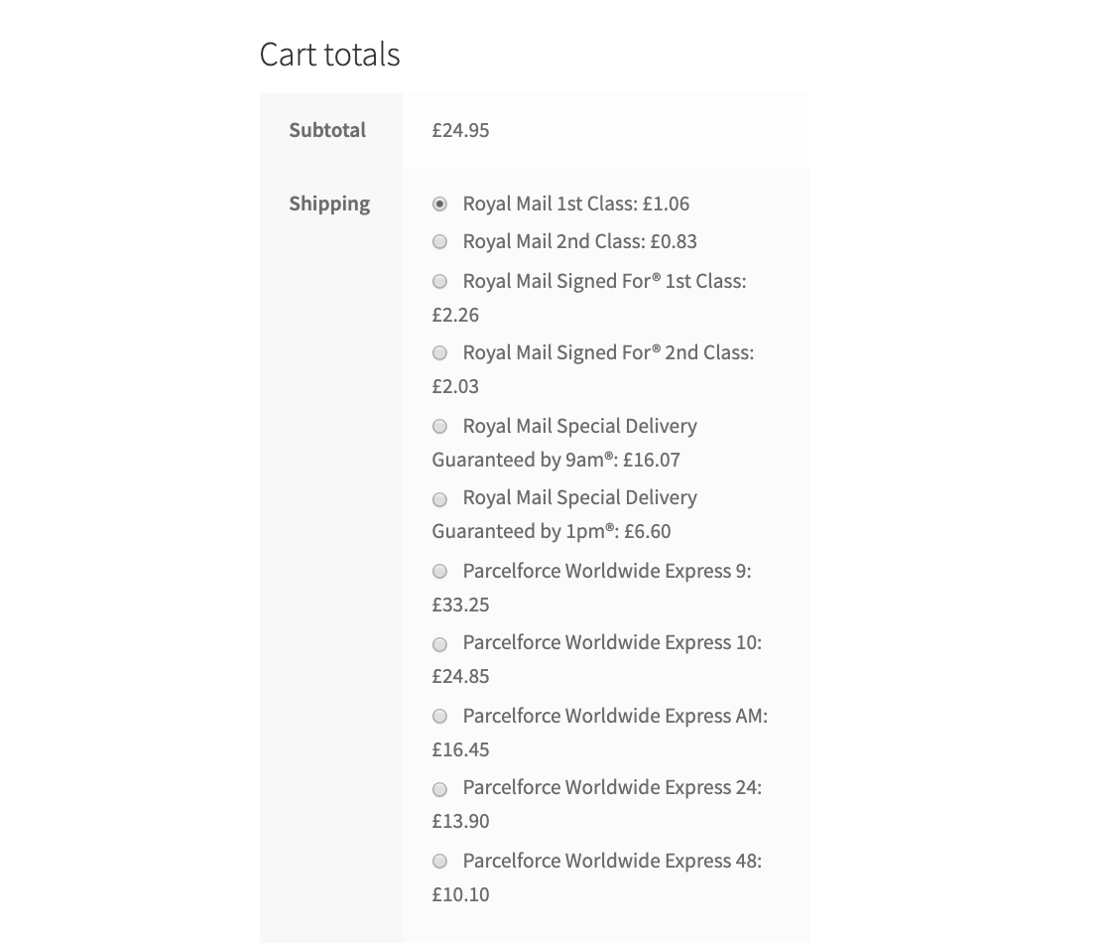The height and width of the screenshot is (943, 1109).
Task: Select Parcelforce Worldwide Express 48 shipping
Action: (x=439, y=861)
